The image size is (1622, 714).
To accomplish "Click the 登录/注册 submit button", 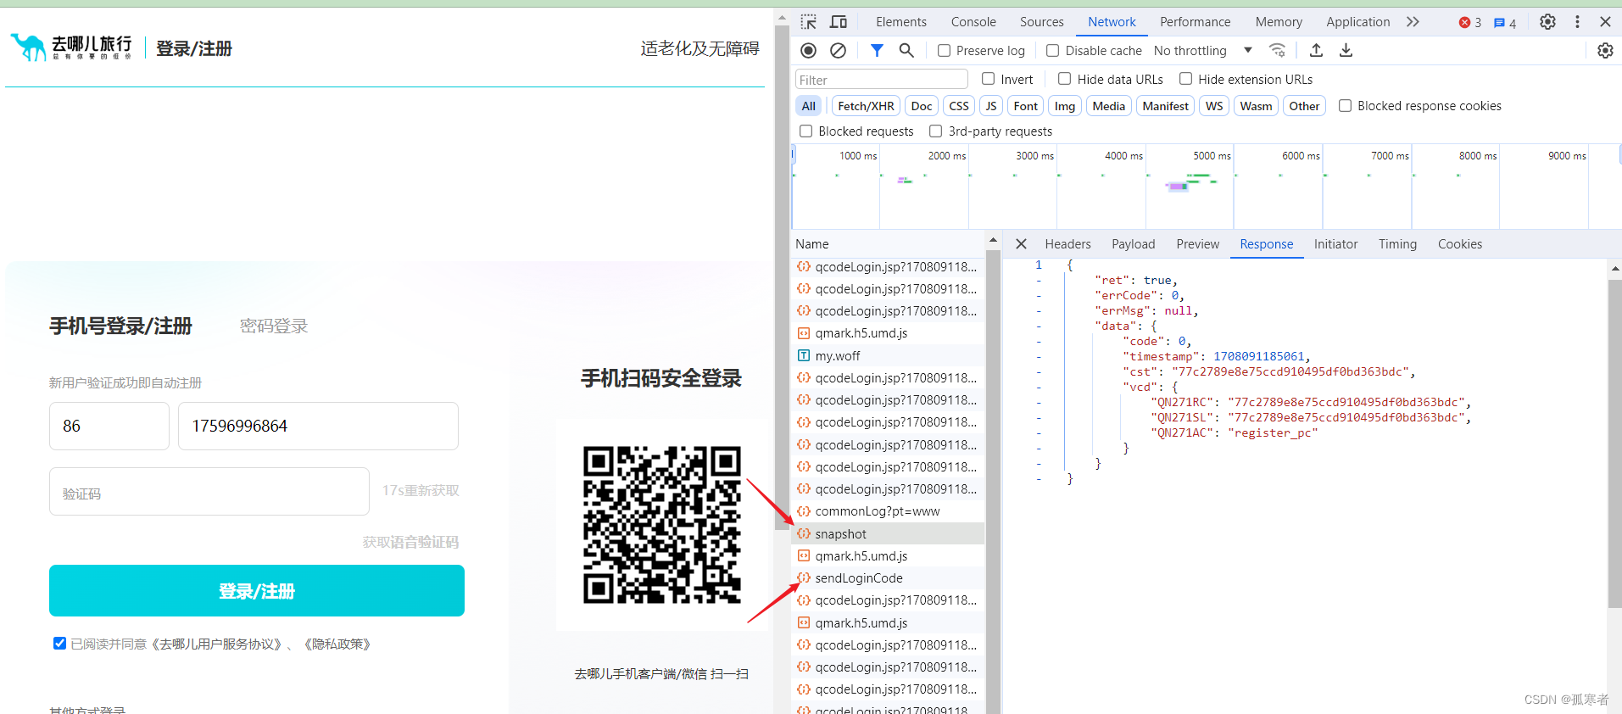I will [x=257, y=591].
